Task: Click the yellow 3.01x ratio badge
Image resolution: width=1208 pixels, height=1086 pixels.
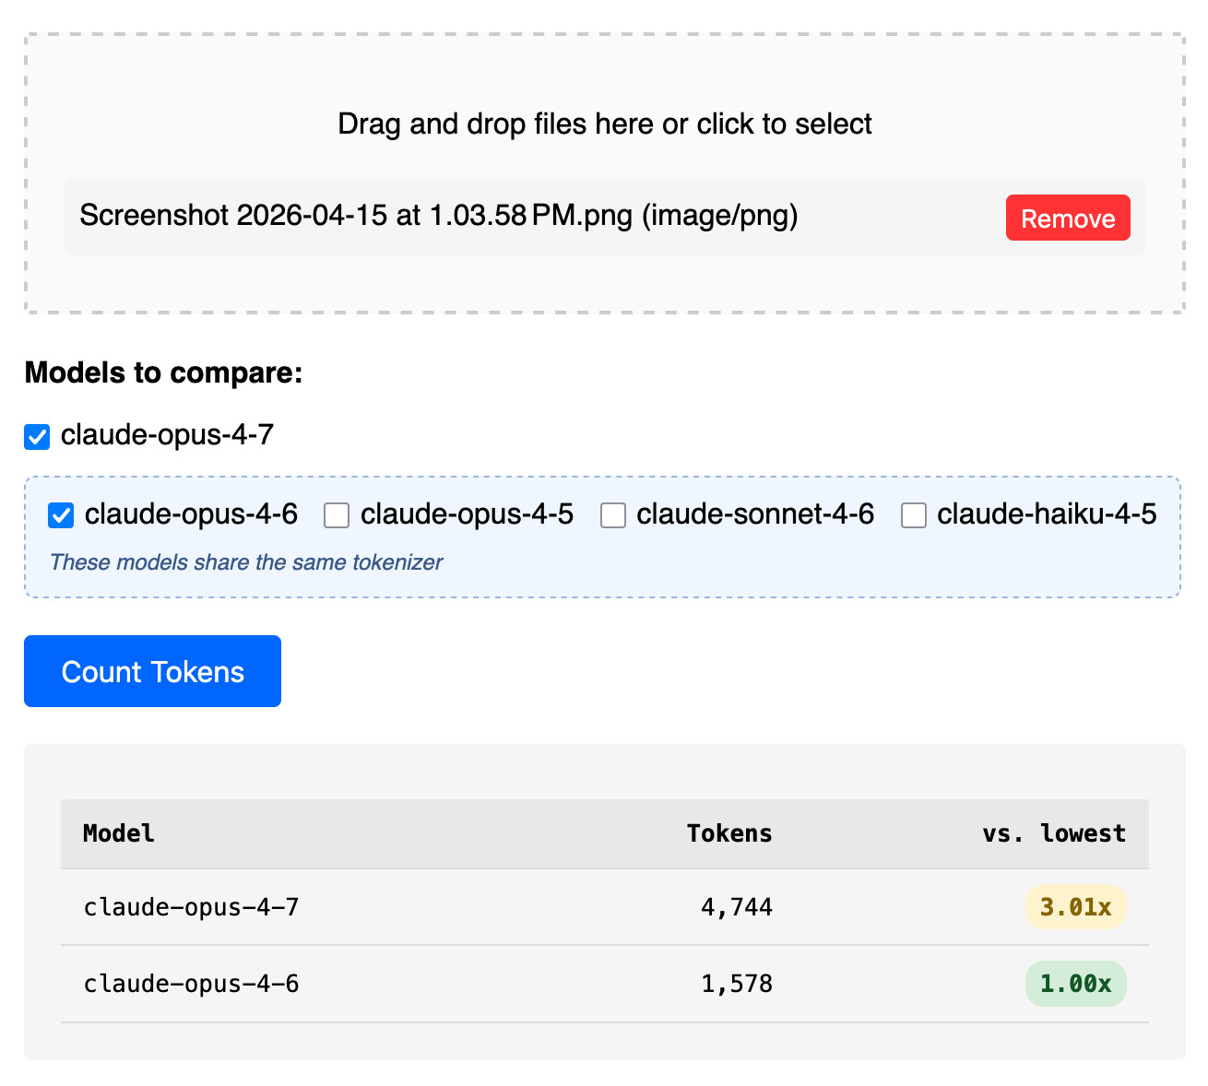Action: tap(1075, 907)
